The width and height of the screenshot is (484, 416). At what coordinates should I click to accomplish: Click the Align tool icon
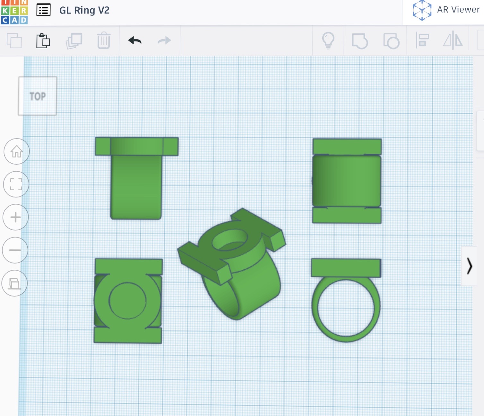(x=422, y=41)
